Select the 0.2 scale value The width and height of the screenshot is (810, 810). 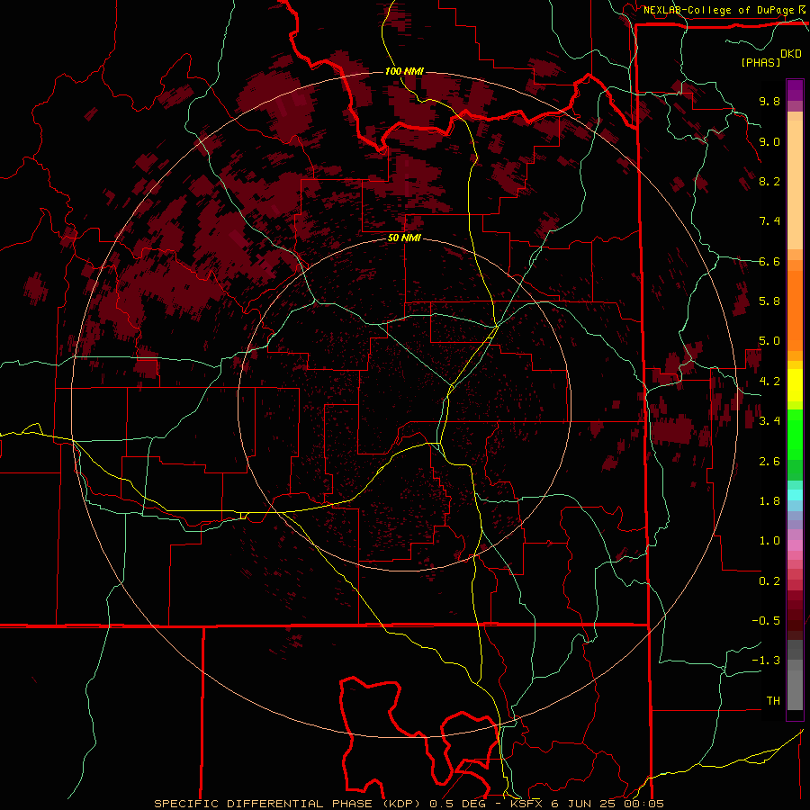click(x=769, y=581)
